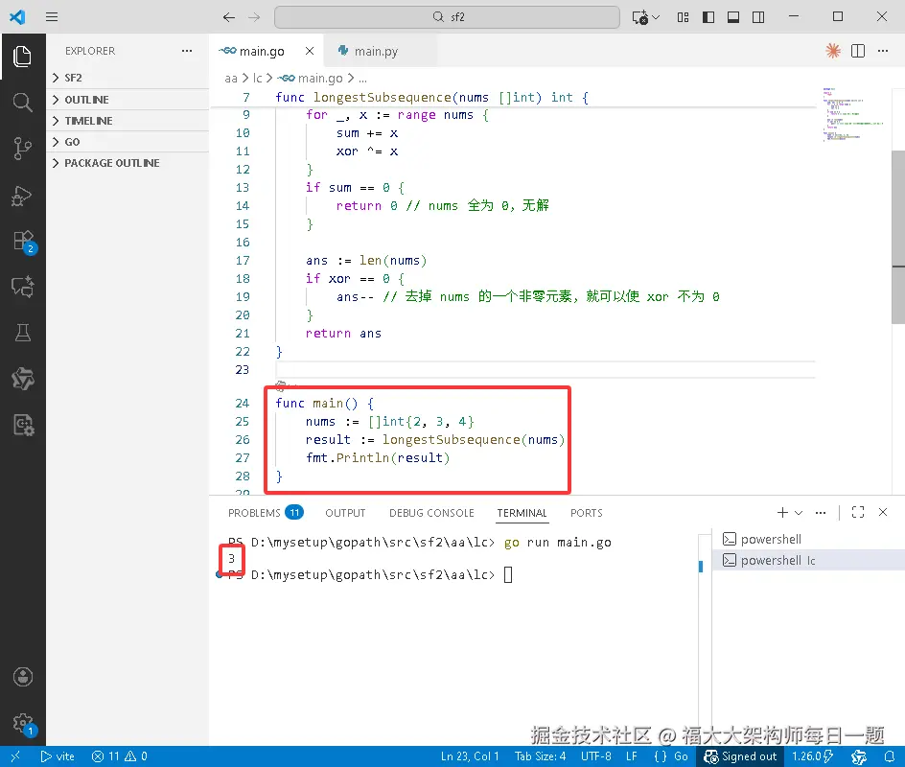The width and height of the screenshot is (905, 767).
Task: Toggle primary side bar visibility
Action: pyautogui.click(x=708, y=17)
